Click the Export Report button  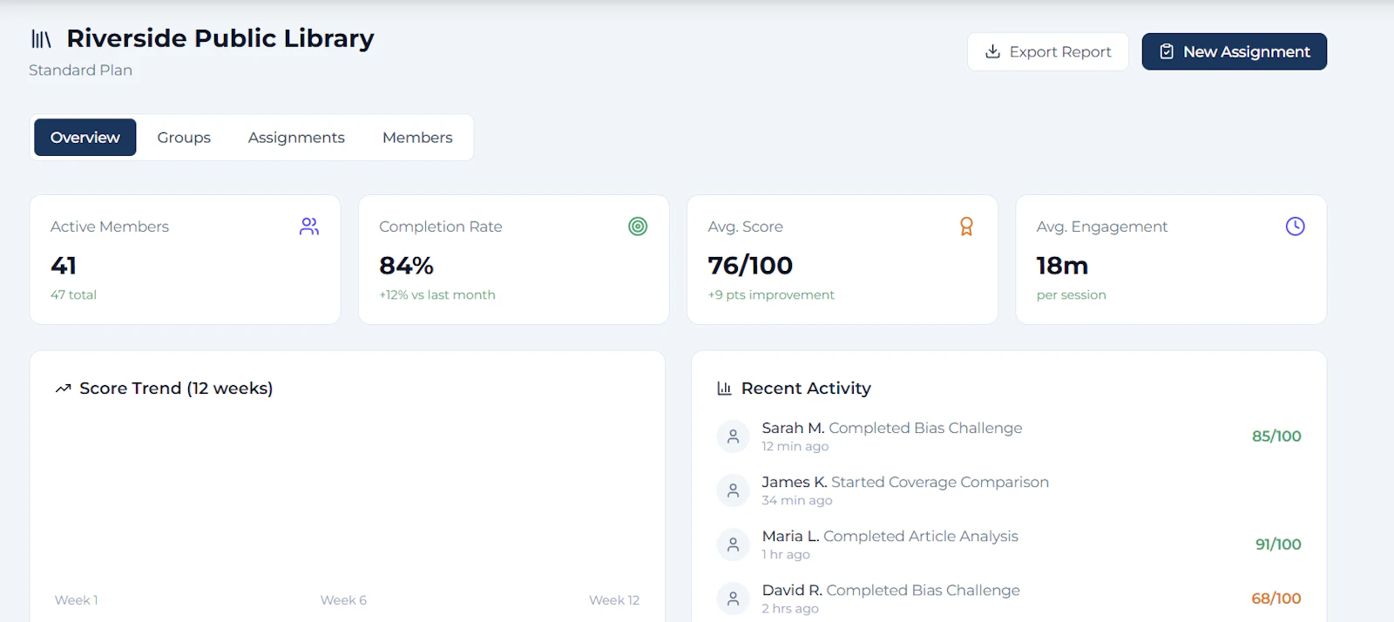tap(1048, 52)
